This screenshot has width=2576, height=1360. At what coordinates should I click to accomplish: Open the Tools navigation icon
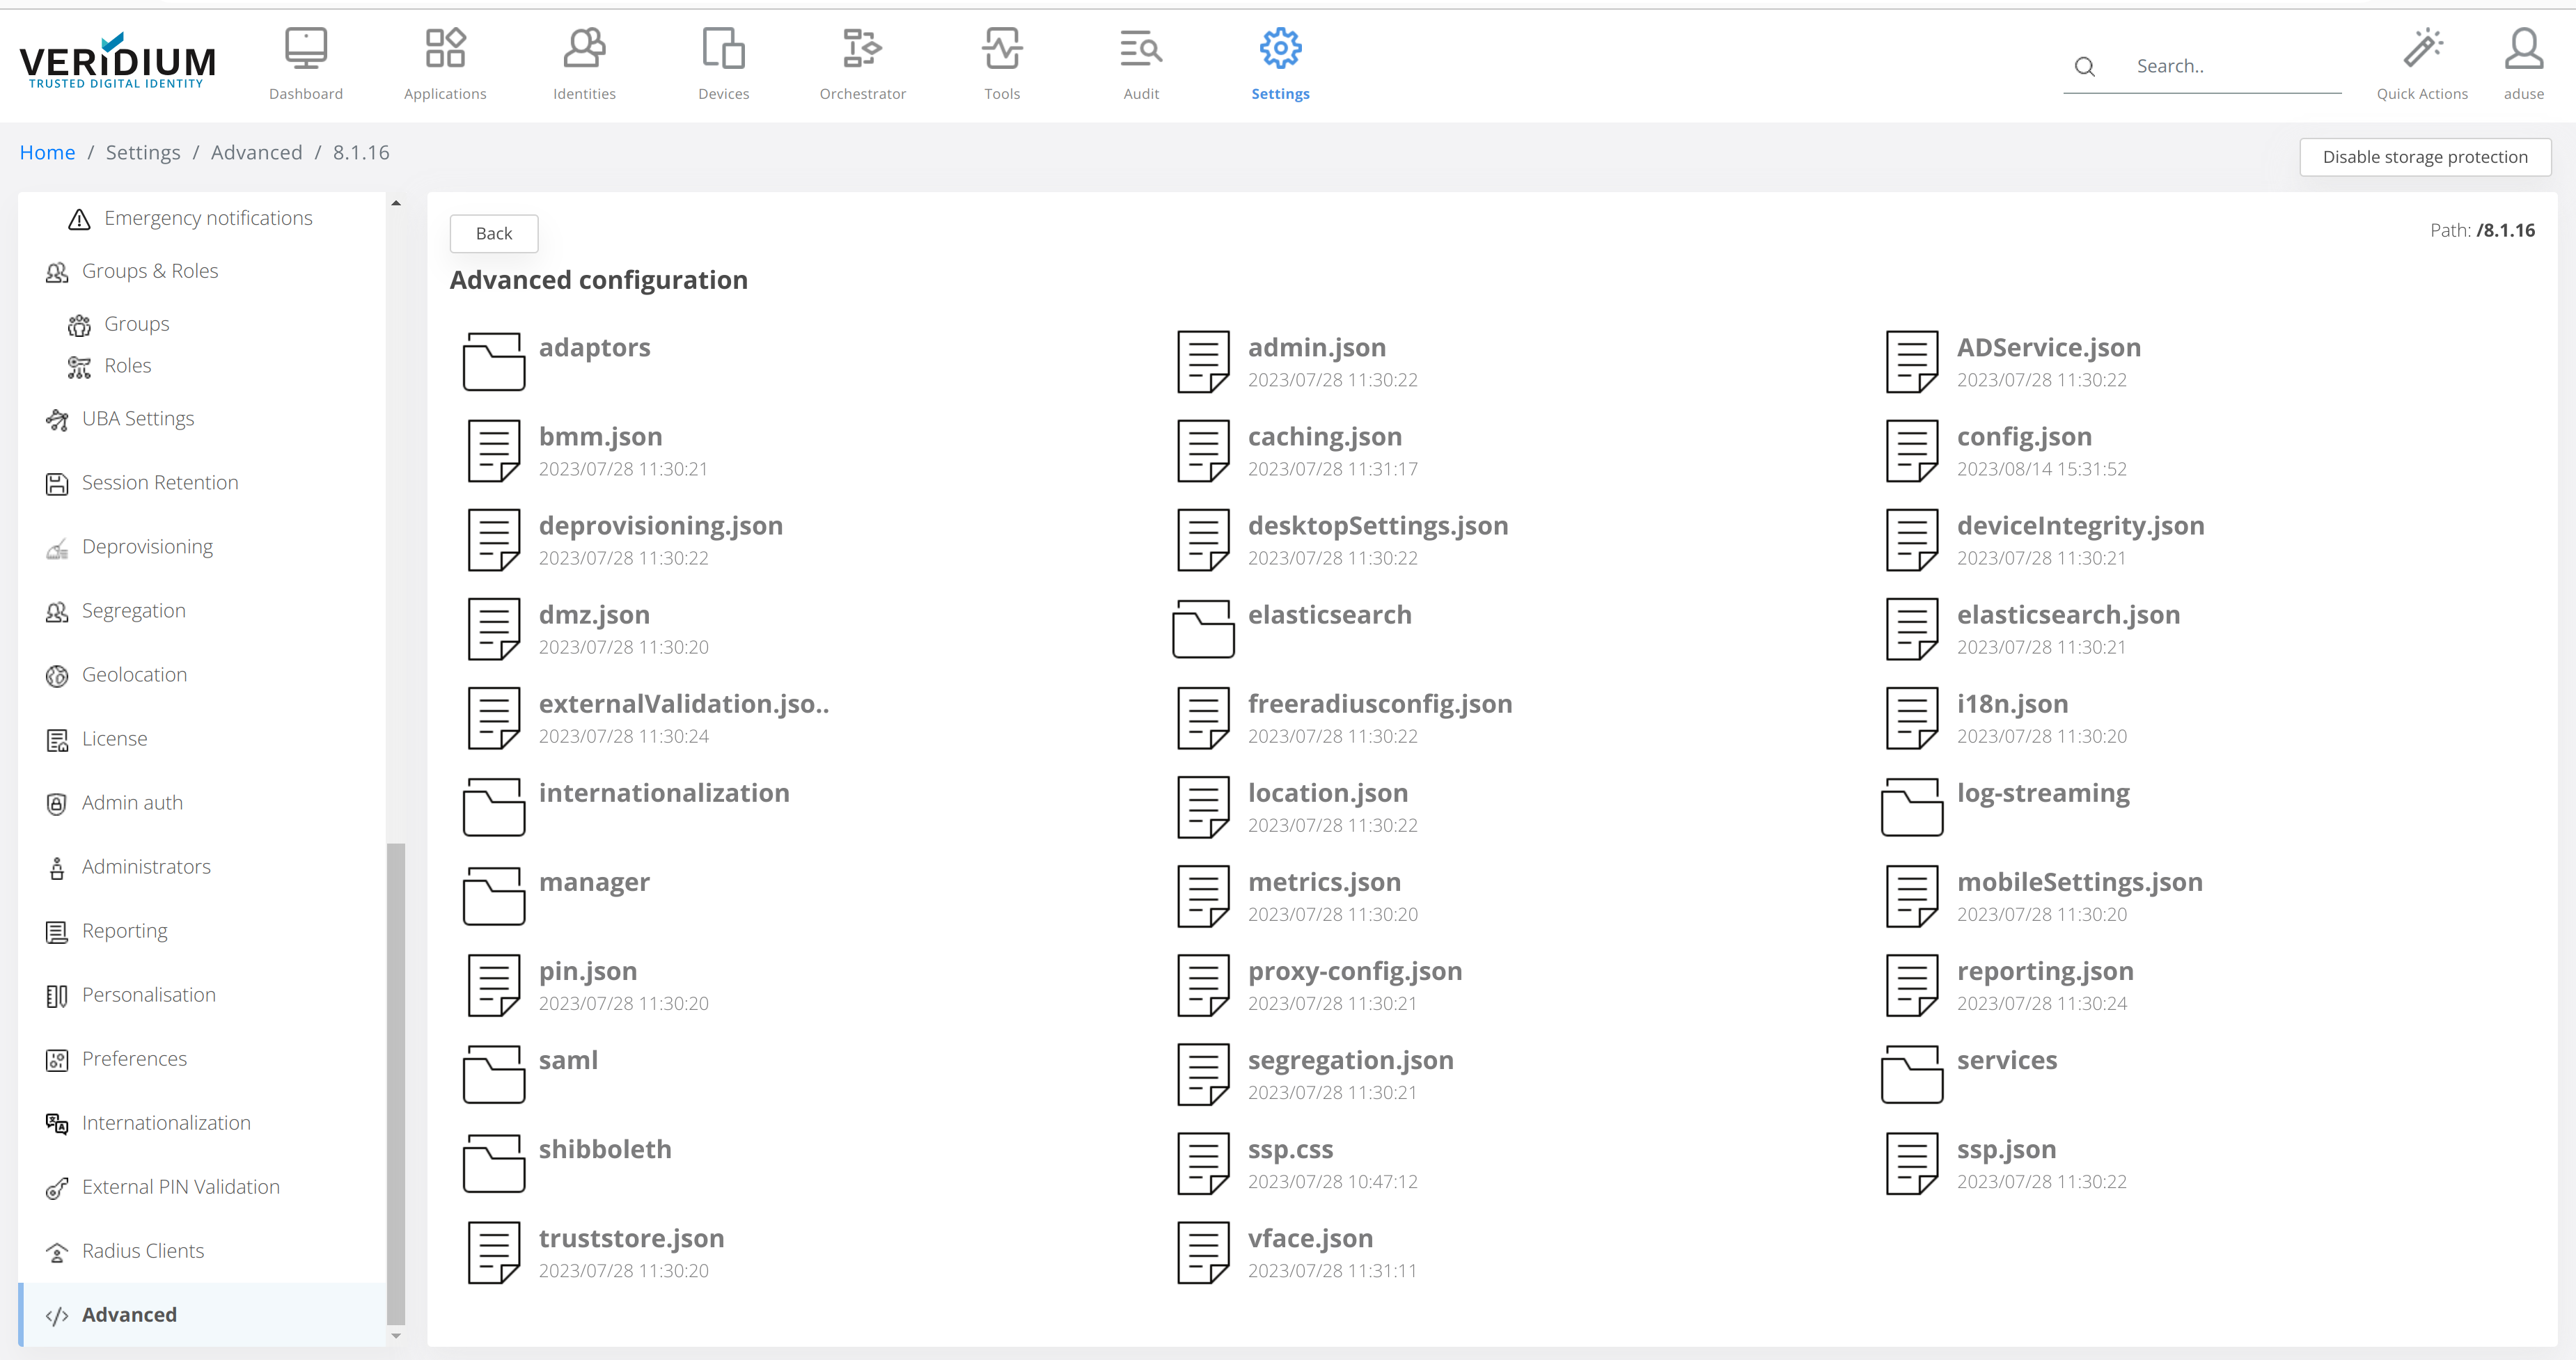click(1001, 49)
